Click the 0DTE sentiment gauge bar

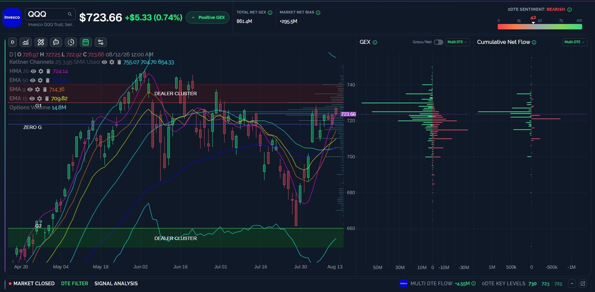pos(540,27)
